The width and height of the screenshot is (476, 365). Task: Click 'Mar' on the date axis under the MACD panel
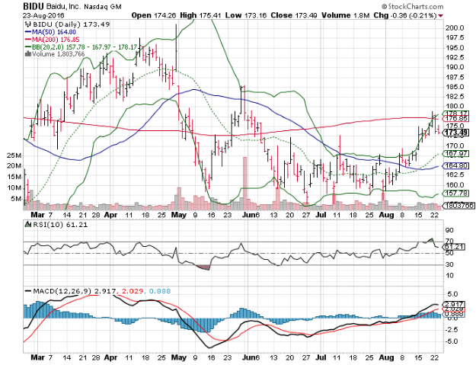pos(37,357)
